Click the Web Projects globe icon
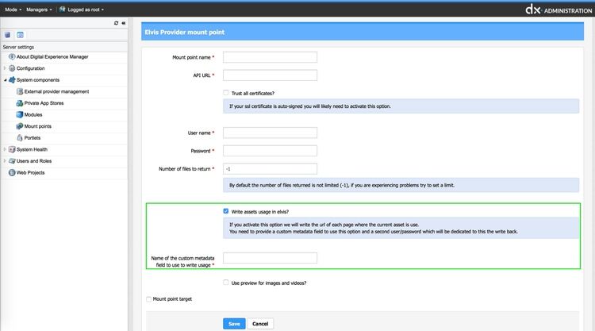Viewport: 595px width, 331px height. (12, 172)
